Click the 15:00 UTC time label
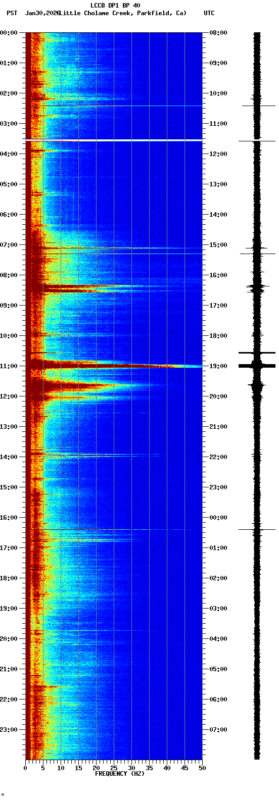279x800 pixels. (x=218, y=245)
